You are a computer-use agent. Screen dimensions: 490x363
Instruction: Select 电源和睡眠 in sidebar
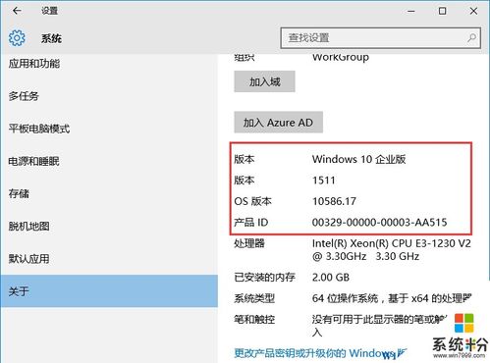coord(33,161)
